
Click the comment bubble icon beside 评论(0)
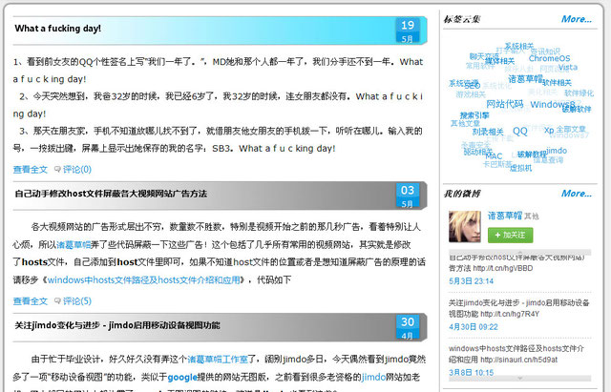click(57, 169)
